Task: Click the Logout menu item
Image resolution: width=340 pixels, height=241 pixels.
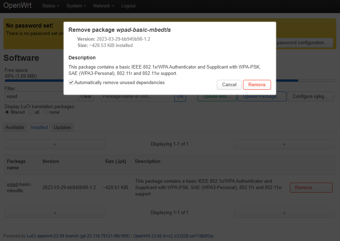Action: point(128,6)
